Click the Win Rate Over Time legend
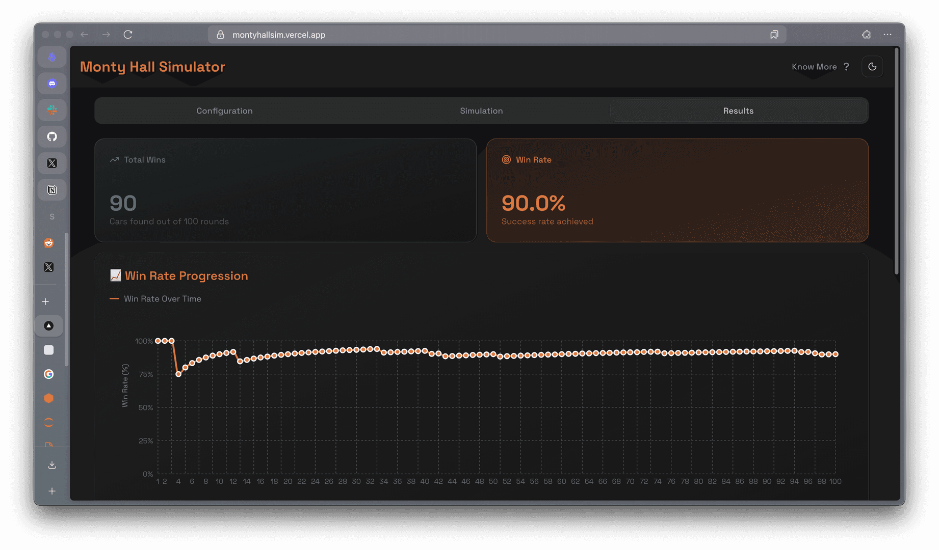This screenshot has height=550, width=939. point(156,299)
